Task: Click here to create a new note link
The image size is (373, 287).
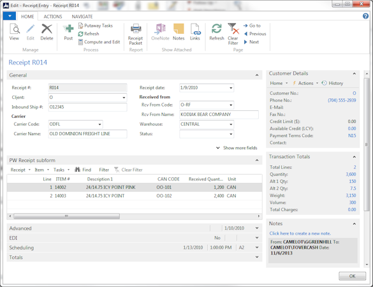Action: pos(300,233)
